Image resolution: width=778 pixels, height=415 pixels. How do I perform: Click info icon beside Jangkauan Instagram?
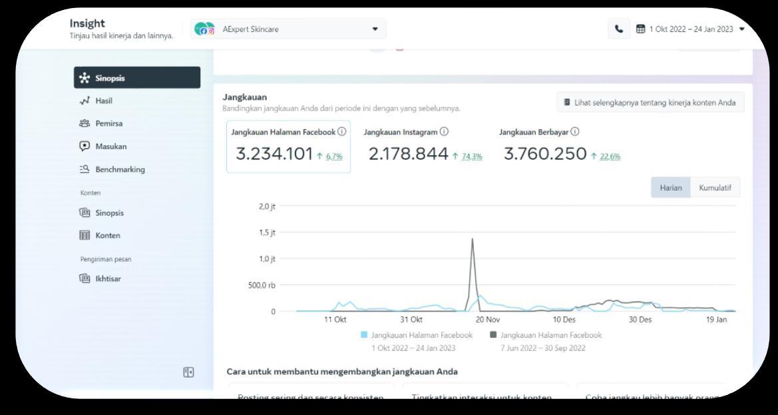click(x=444, y=131)
